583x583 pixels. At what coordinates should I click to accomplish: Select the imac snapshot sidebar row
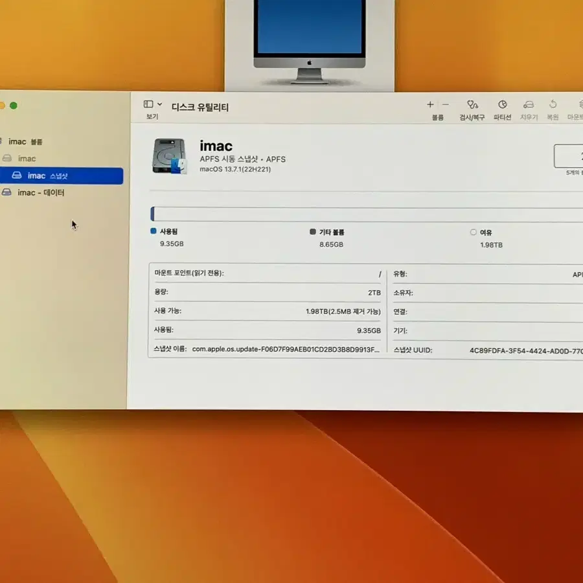62,176
